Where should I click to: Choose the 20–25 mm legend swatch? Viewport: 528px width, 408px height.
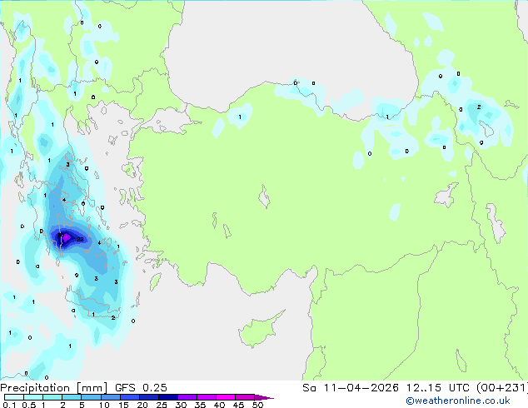[x=148, y=397]
